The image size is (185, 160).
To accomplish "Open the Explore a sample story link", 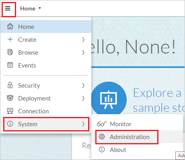I will click(159, 100).
